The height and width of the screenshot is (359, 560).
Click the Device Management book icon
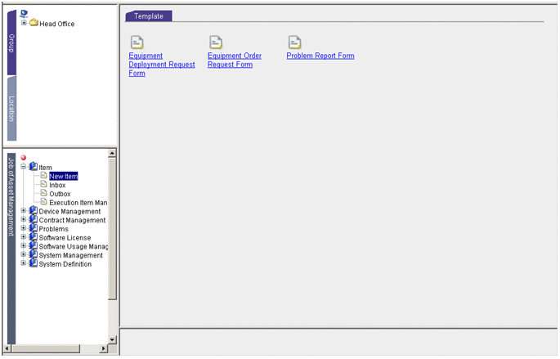34,210
